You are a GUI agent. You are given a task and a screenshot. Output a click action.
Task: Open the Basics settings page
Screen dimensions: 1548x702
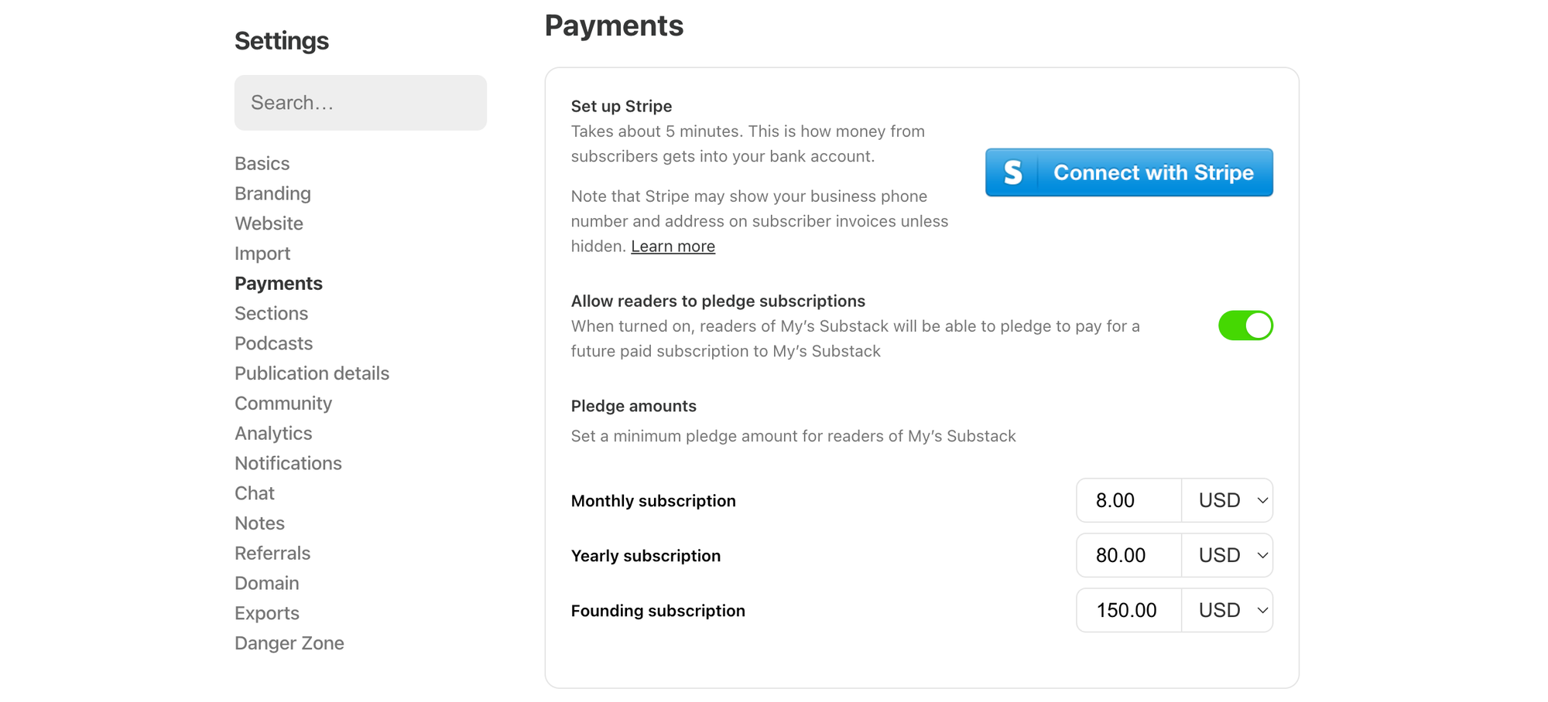coord(262,163)
